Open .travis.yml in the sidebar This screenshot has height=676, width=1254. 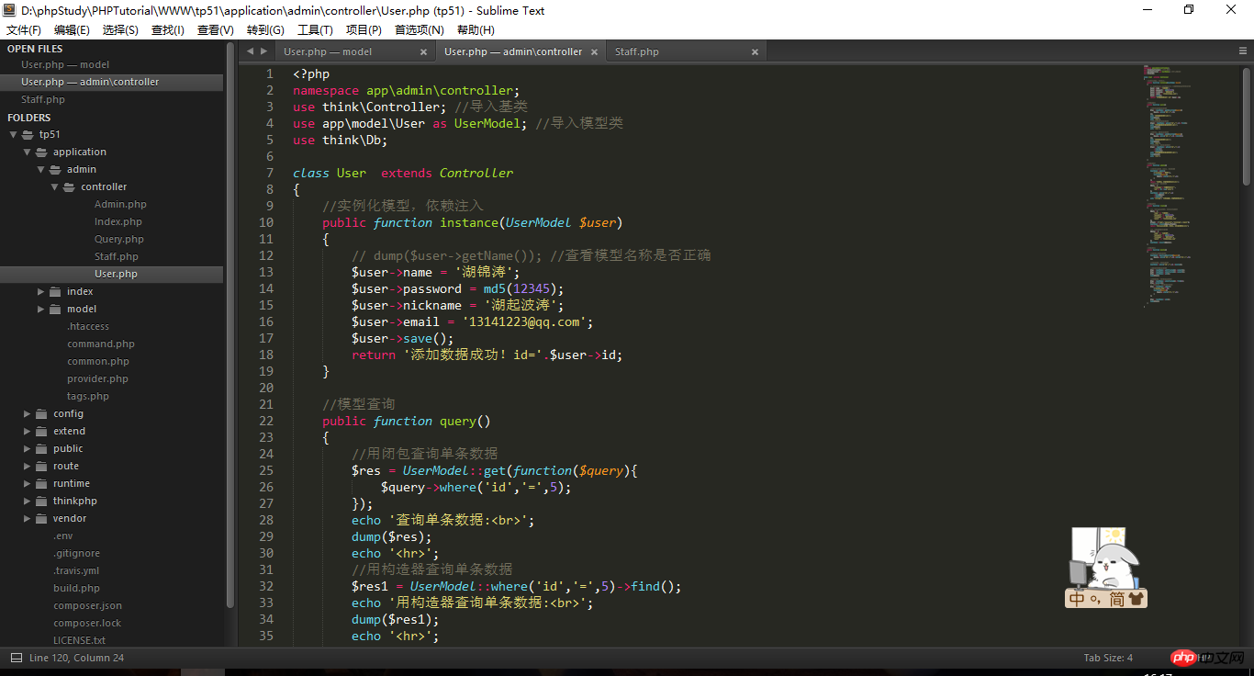coord(76,570)
